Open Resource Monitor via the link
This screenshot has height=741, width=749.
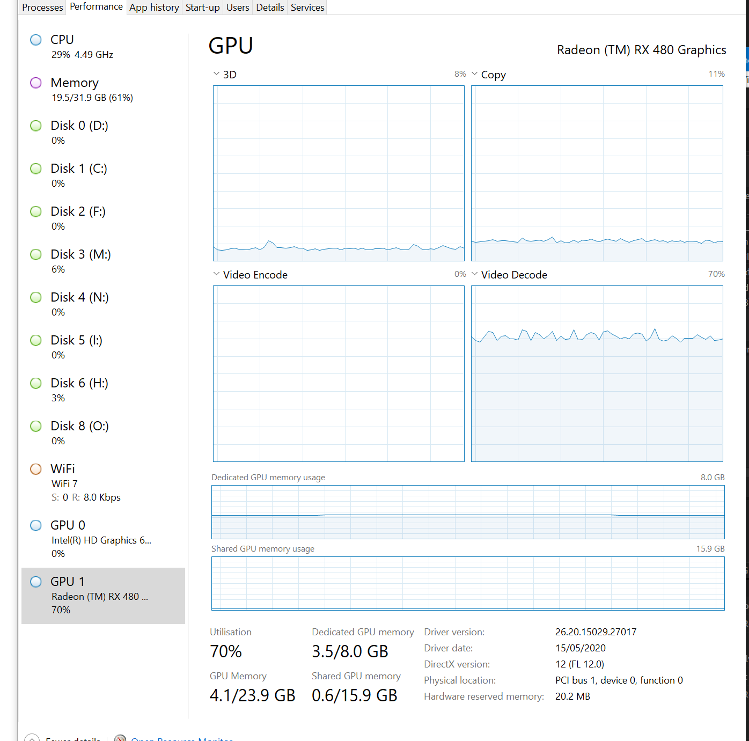tap(182, 738)
